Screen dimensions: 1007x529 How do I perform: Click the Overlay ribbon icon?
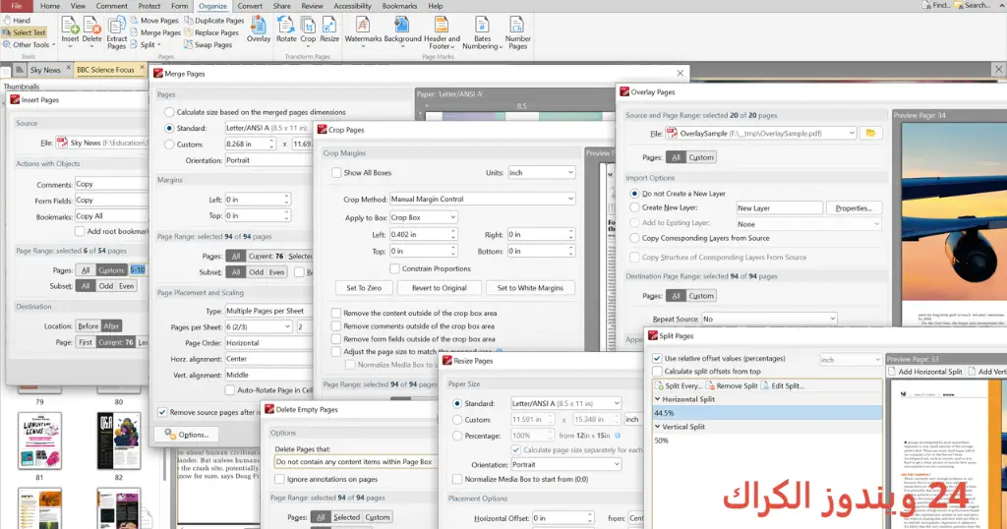pos(259,30)
